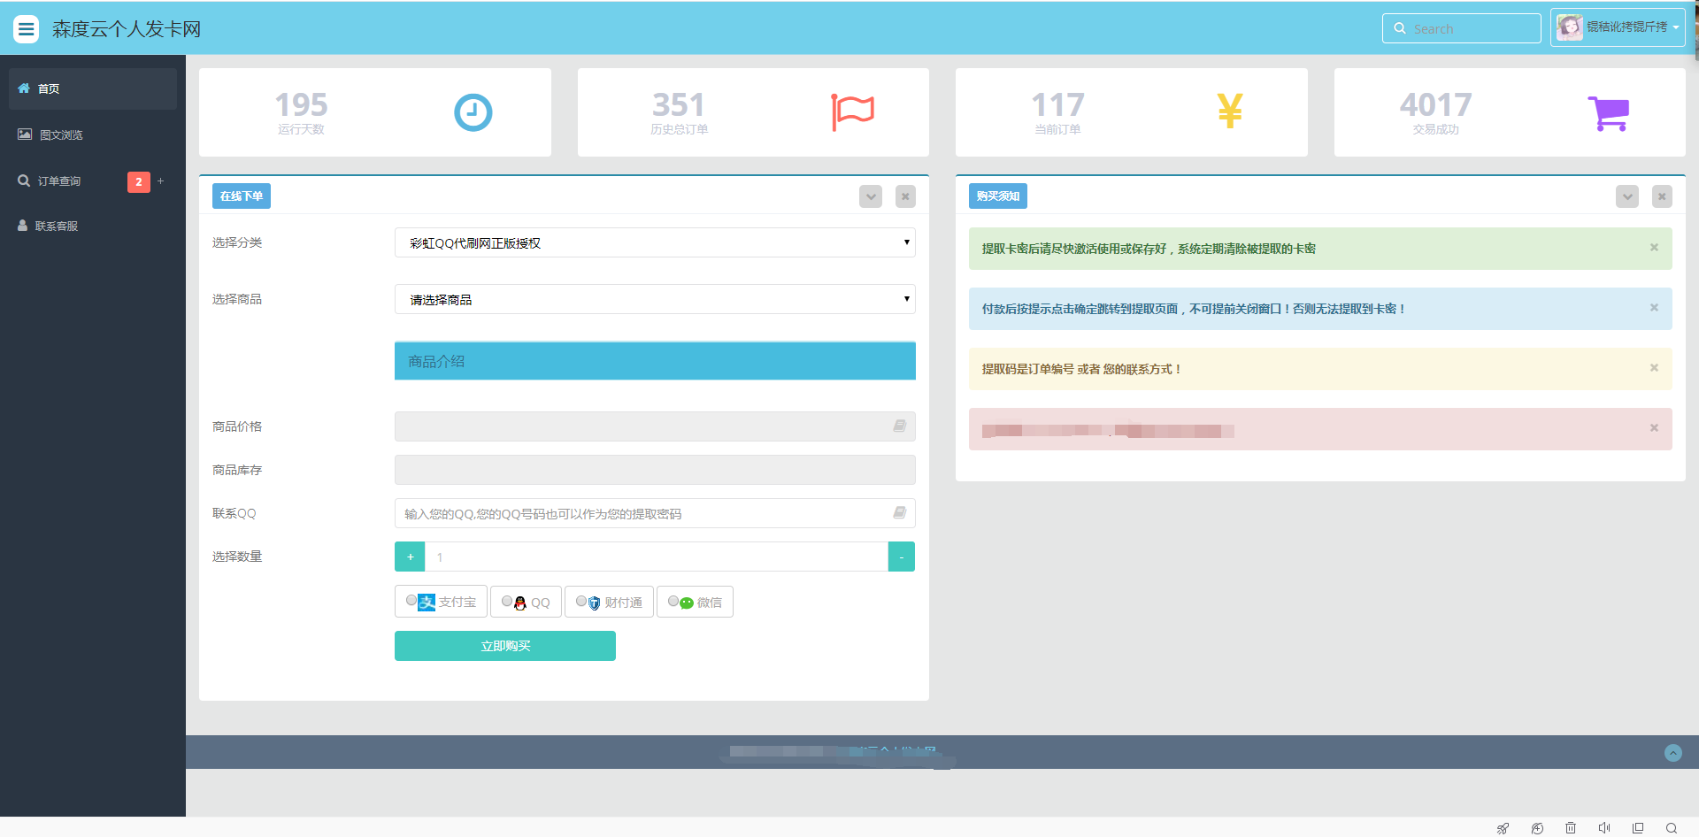This screenshot has height=837, width=1699.
Task: Open the 选择分类 dropdown
Action: pyautogui.click(x=655, y=242)
